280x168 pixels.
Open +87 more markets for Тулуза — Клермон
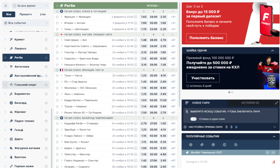coord(173,106)
